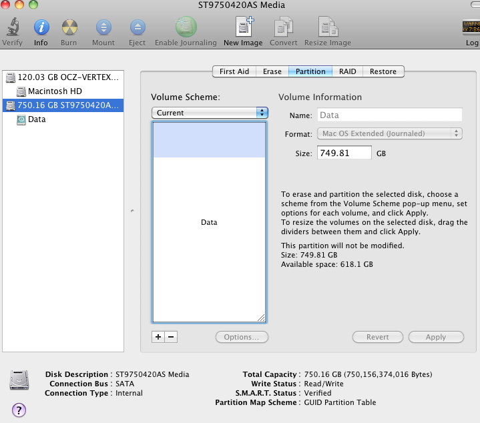Switch to the Erase tab

pyautogui.click(x=272, y=71)
